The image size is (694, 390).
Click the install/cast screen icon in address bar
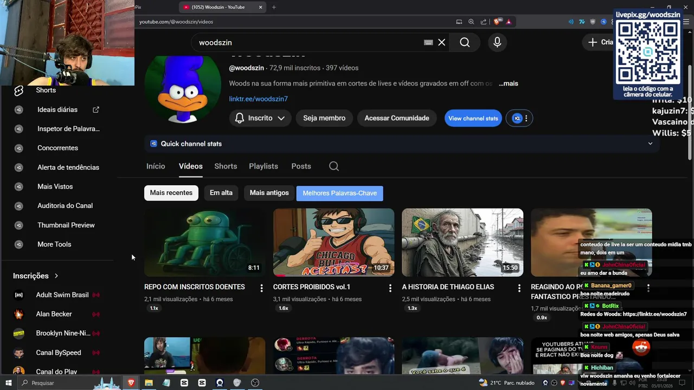tap(459, 22)
